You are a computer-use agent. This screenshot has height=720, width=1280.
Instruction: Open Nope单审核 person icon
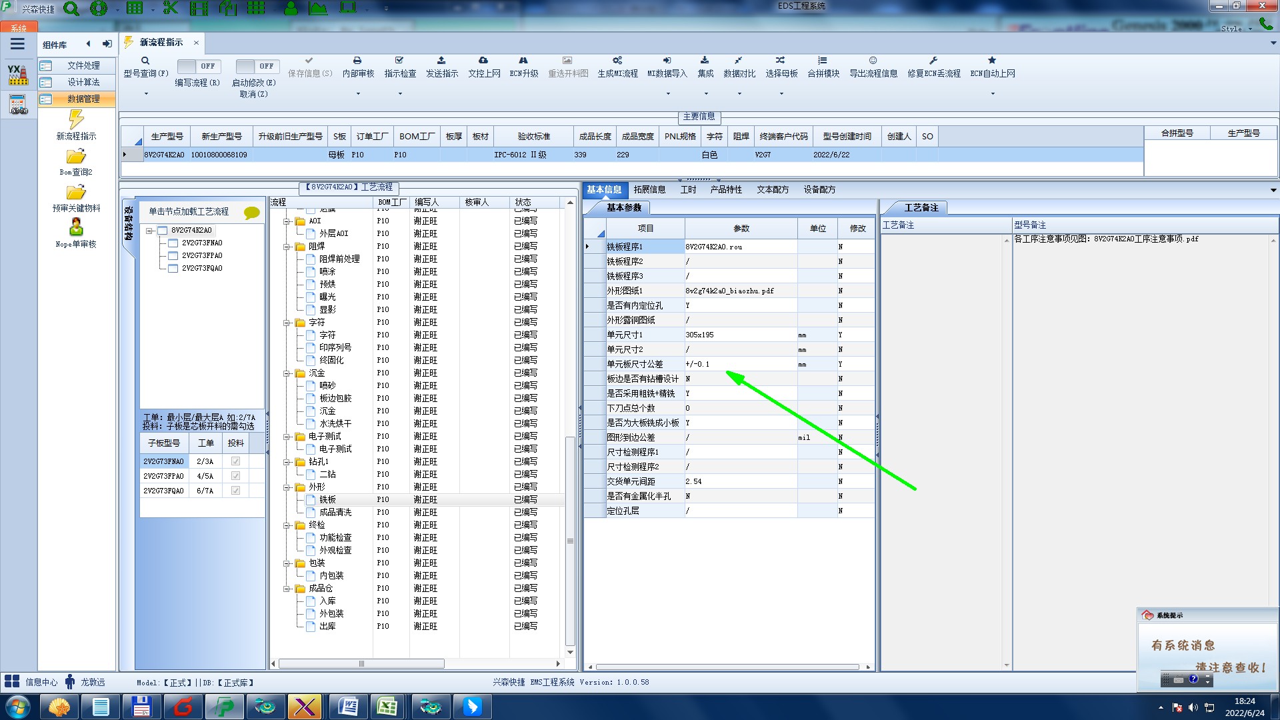pos(76,227)
